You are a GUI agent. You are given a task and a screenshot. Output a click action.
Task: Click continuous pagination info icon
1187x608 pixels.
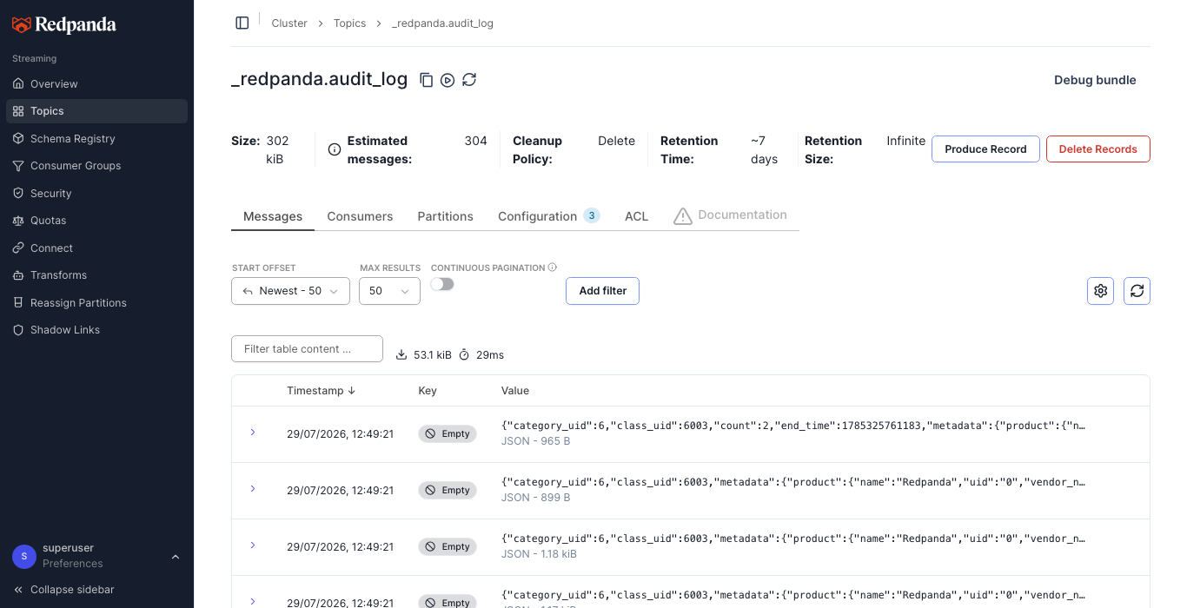tap(553, 268)
